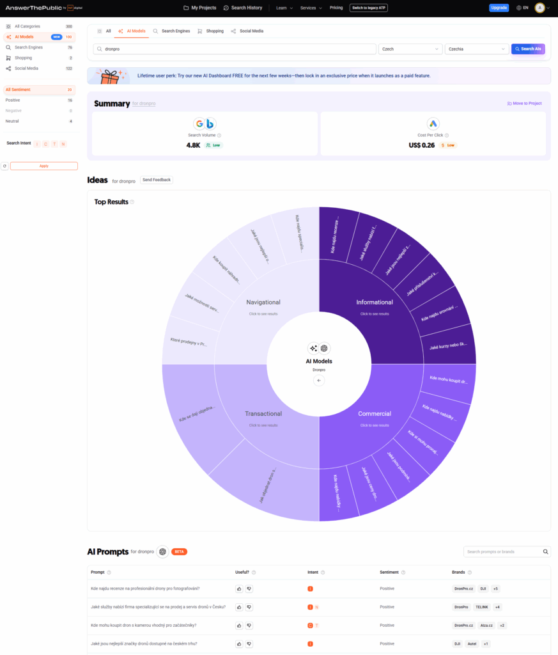Thumbs up the first AI prompt

(x=239, y=588)
